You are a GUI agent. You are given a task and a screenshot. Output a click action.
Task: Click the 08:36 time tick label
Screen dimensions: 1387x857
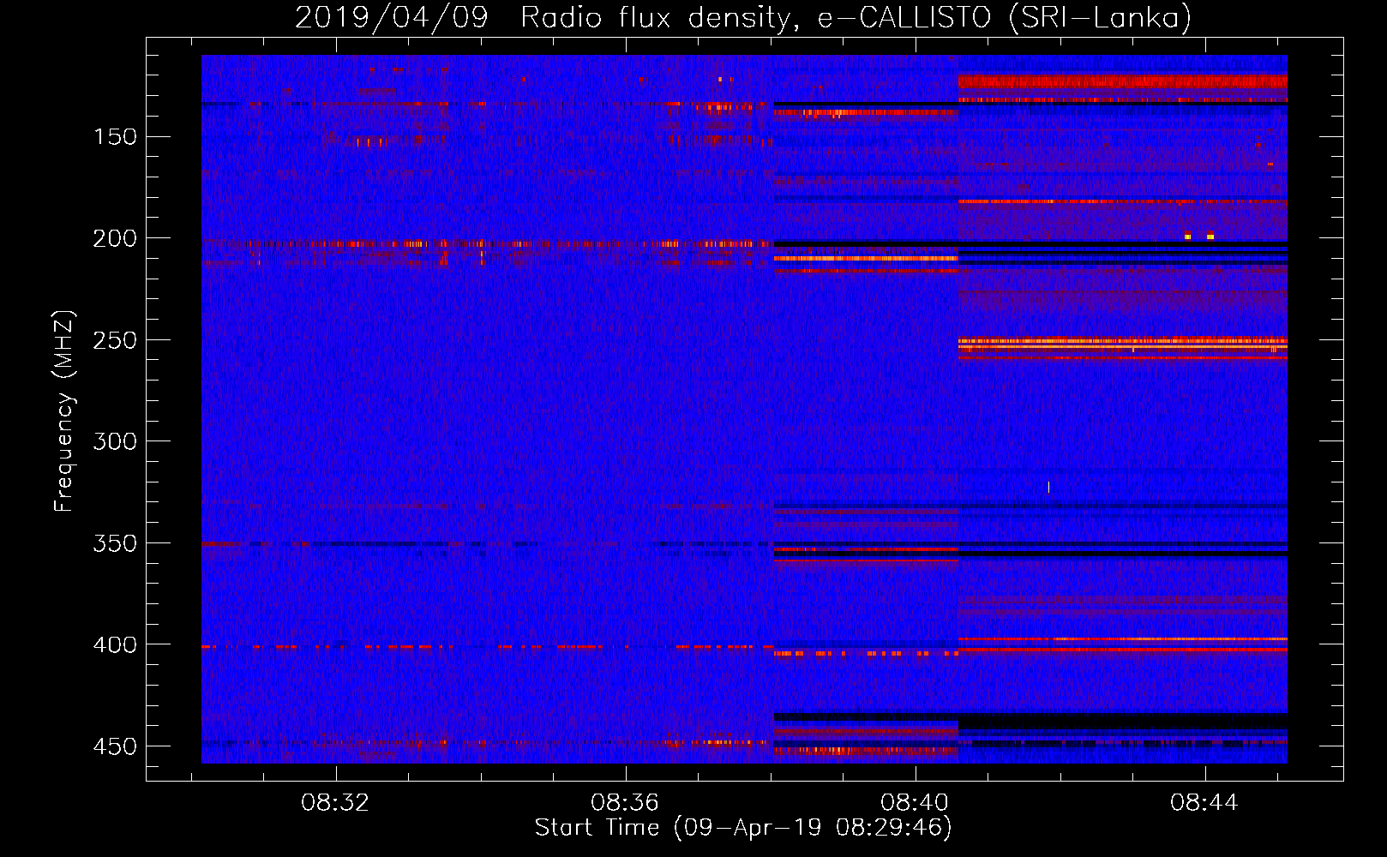(625, 802)
